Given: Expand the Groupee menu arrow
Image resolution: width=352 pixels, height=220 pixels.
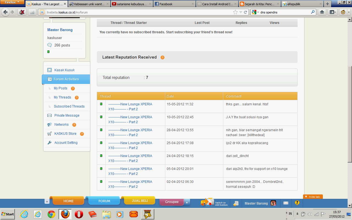Looking at the screenshot, I should (187, 202).
